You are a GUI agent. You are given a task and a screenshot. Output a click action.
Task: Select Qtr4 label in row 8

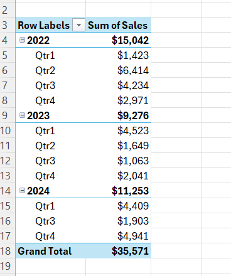[45, 101]
